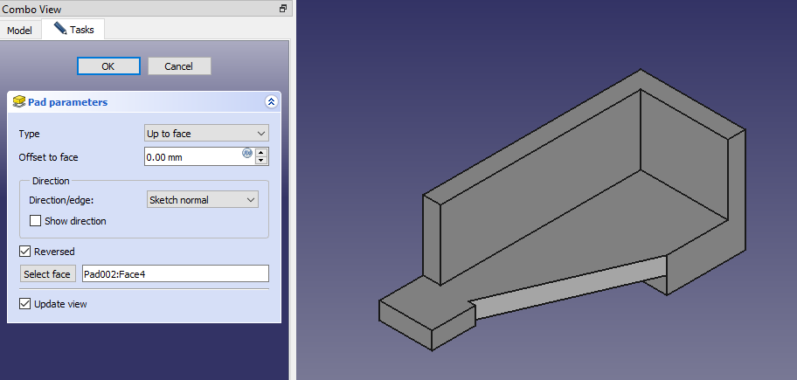
Task: Click the Select face button
Action: 48,274
